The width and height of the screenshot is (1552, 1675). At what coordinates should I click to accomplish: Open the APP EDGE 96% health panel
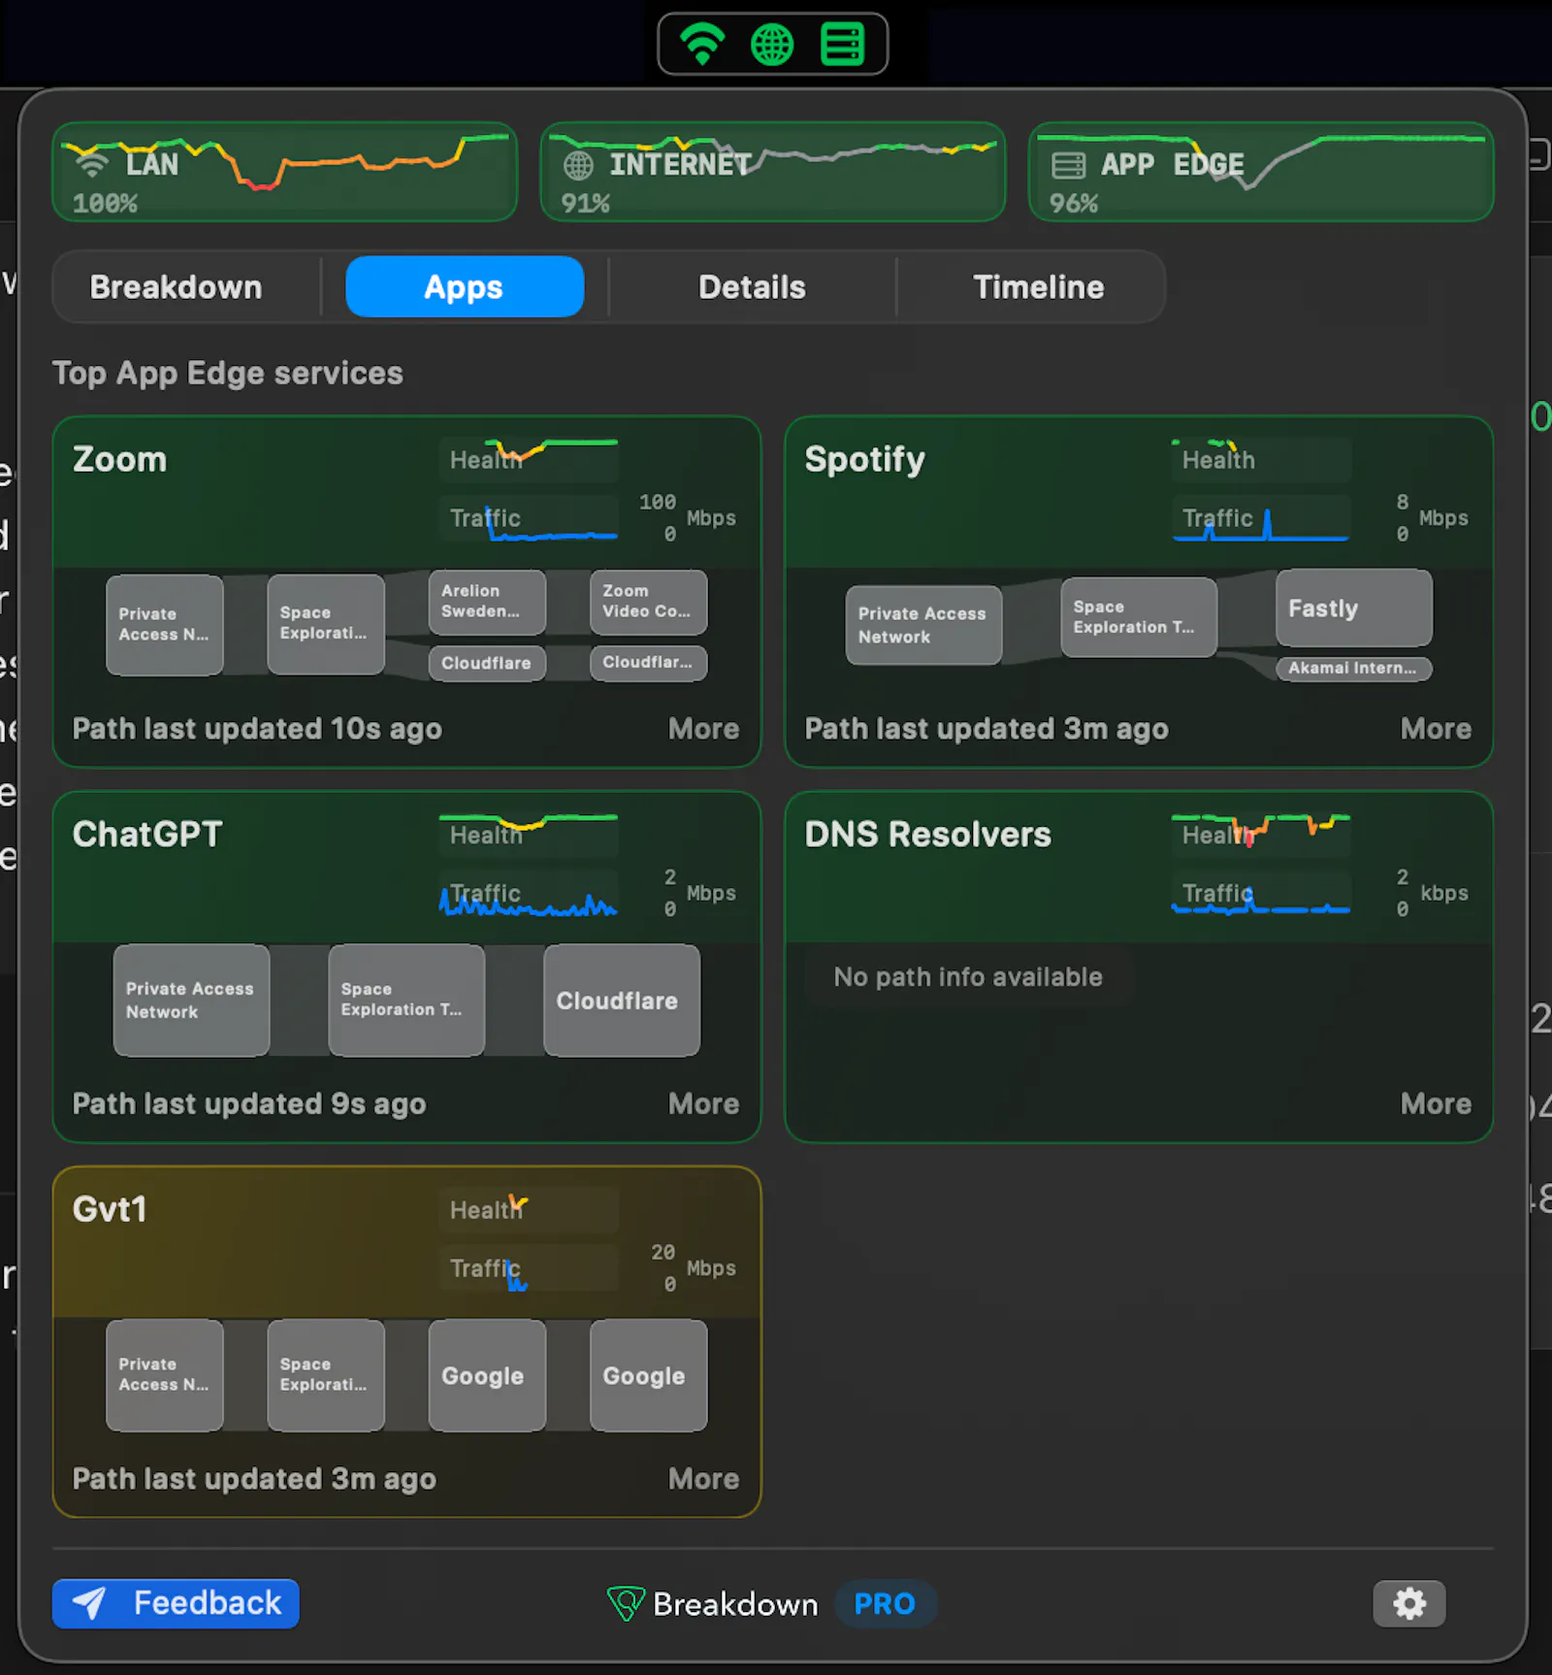(x=1261, y=172)
